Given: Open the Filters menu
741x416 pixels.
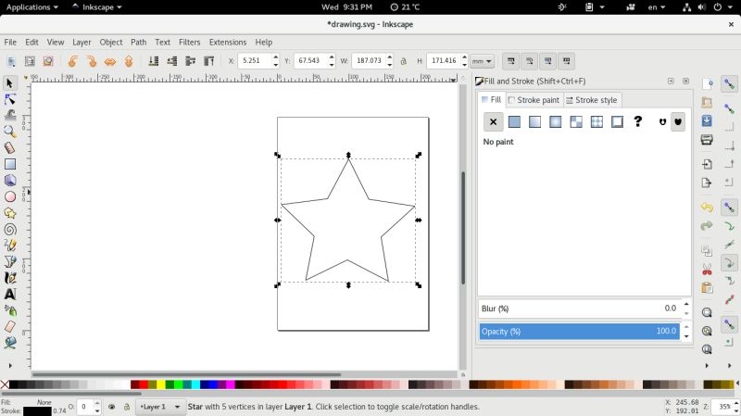Looking at the screenshot, I should click(190, 42).
